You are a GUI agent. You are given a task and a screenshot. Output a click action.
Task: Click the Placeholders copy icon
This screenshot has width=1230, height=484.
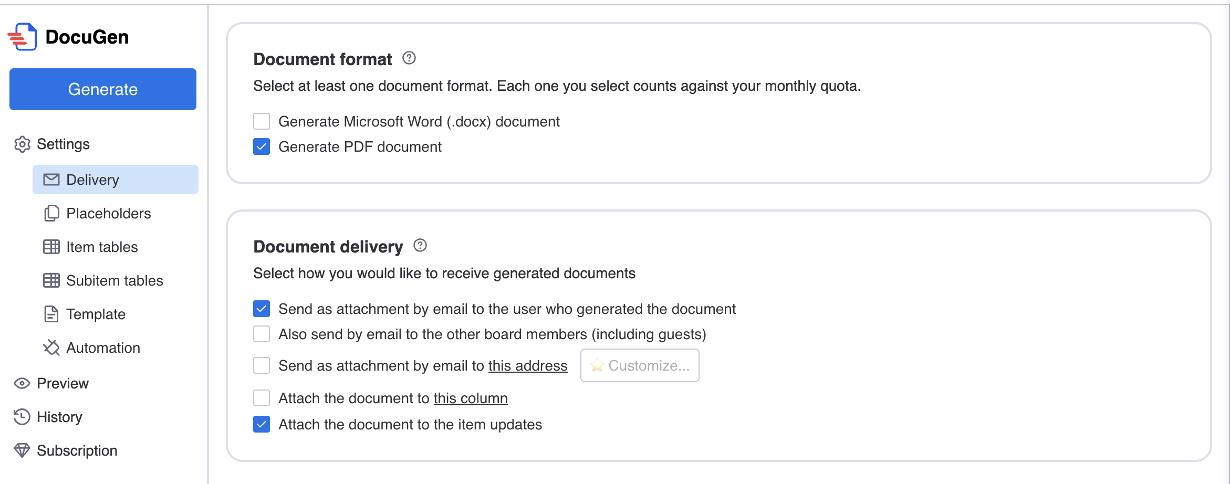51,214
